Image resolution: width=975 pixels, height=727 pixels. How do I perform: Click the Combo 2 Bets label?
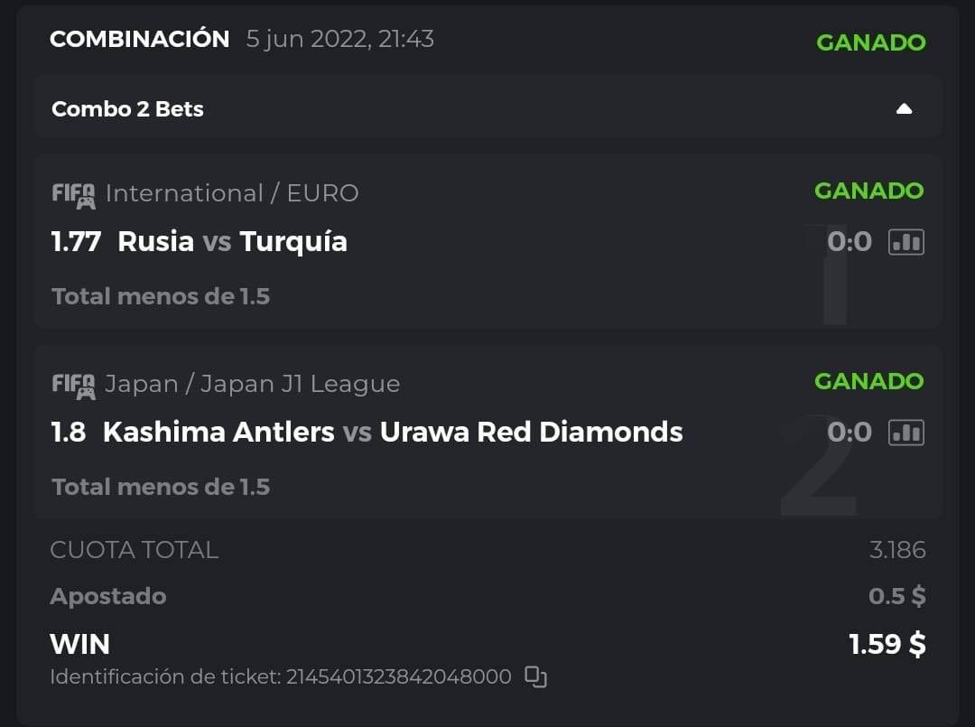coord(127,109)
